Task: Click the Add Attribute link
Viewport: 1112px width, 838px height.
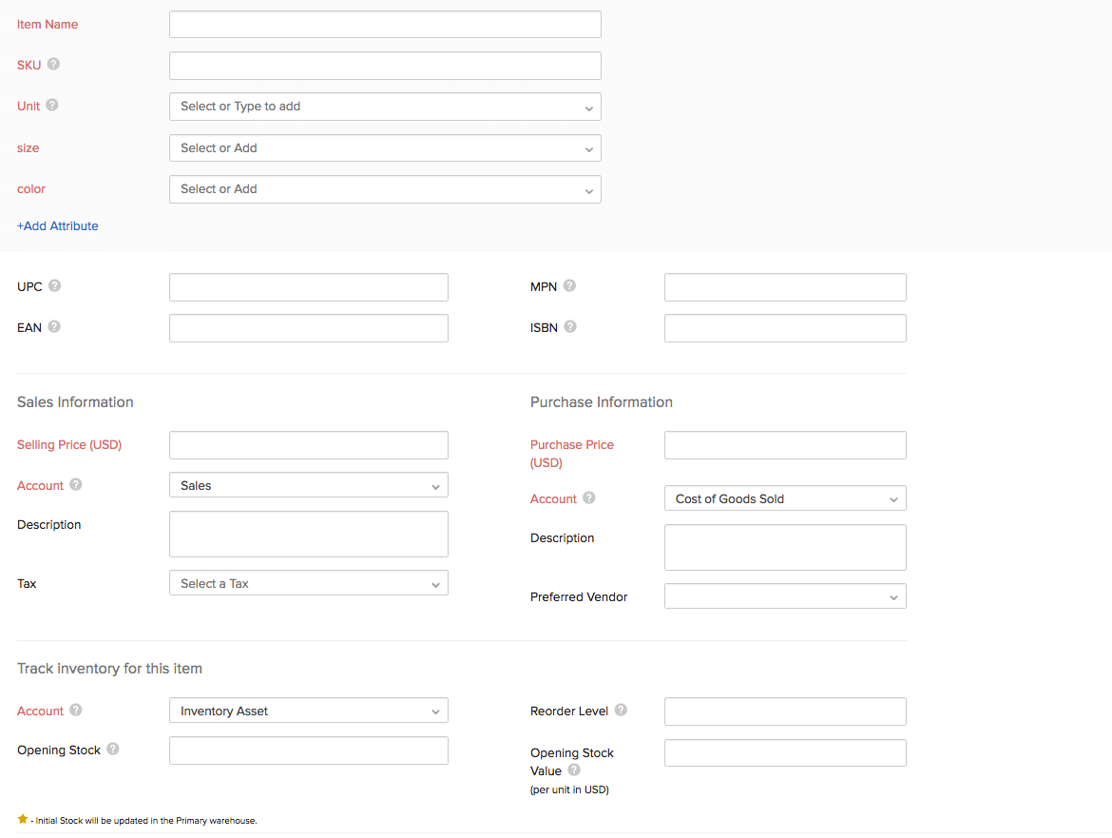Action: pos(57,225)
